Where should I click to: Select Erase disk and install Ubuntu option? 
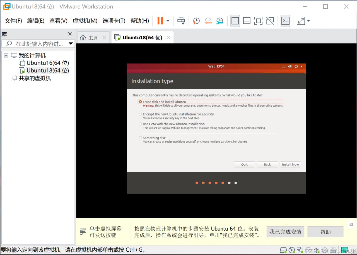pyautogui.click(x=141, y=102)
